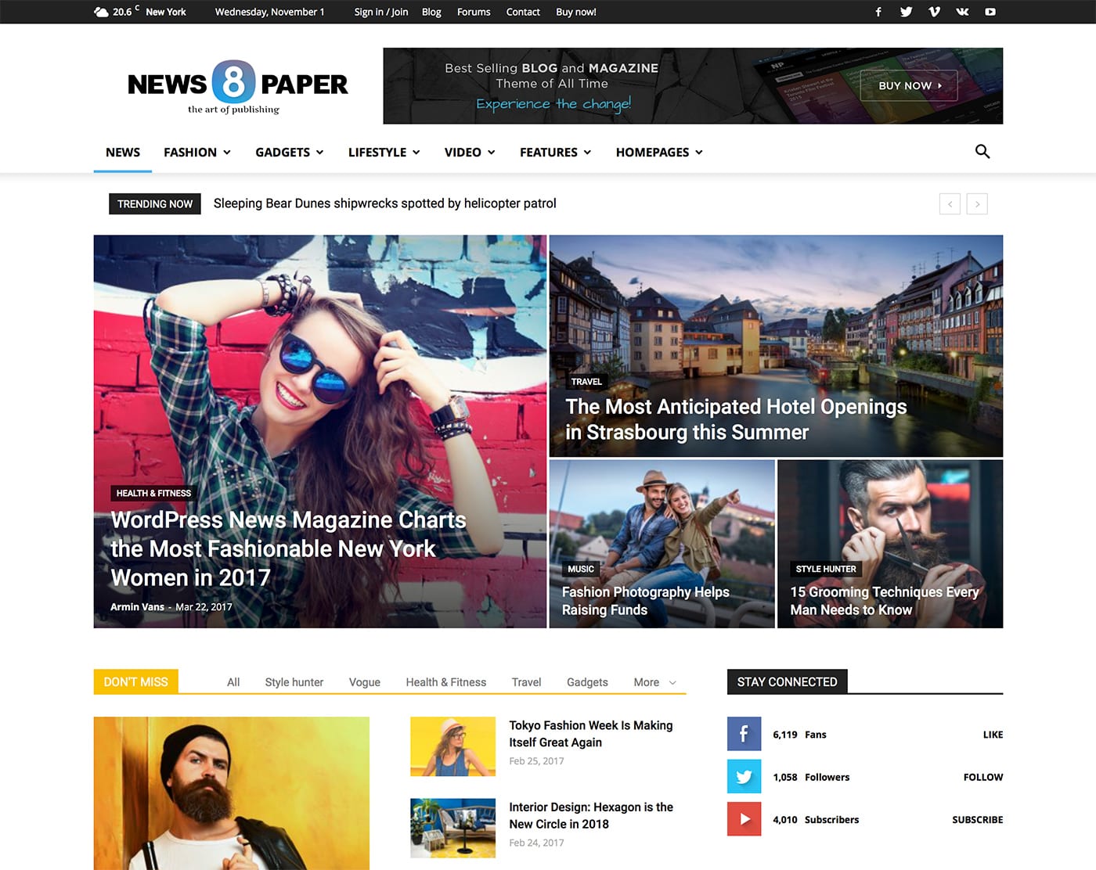Open the search magnifier icon
This screenshot has height=870, width=1096.
click(982, 152)
